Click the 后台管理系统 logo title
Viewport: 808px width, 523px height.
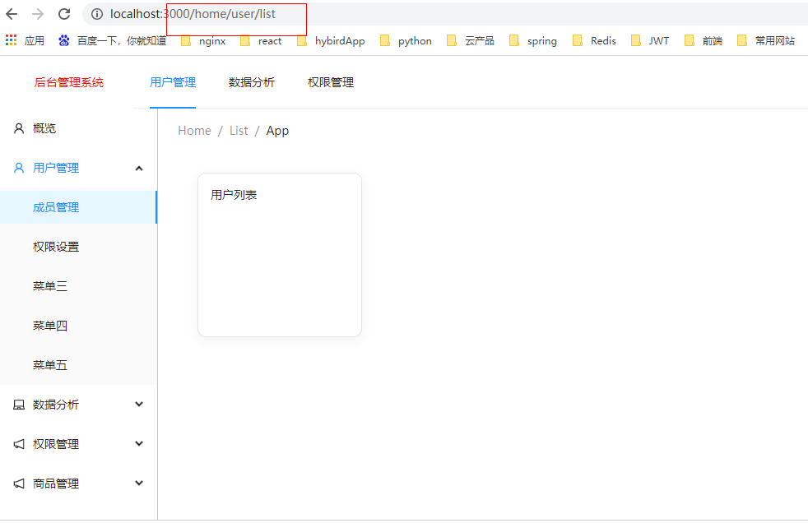coord(68,82)
